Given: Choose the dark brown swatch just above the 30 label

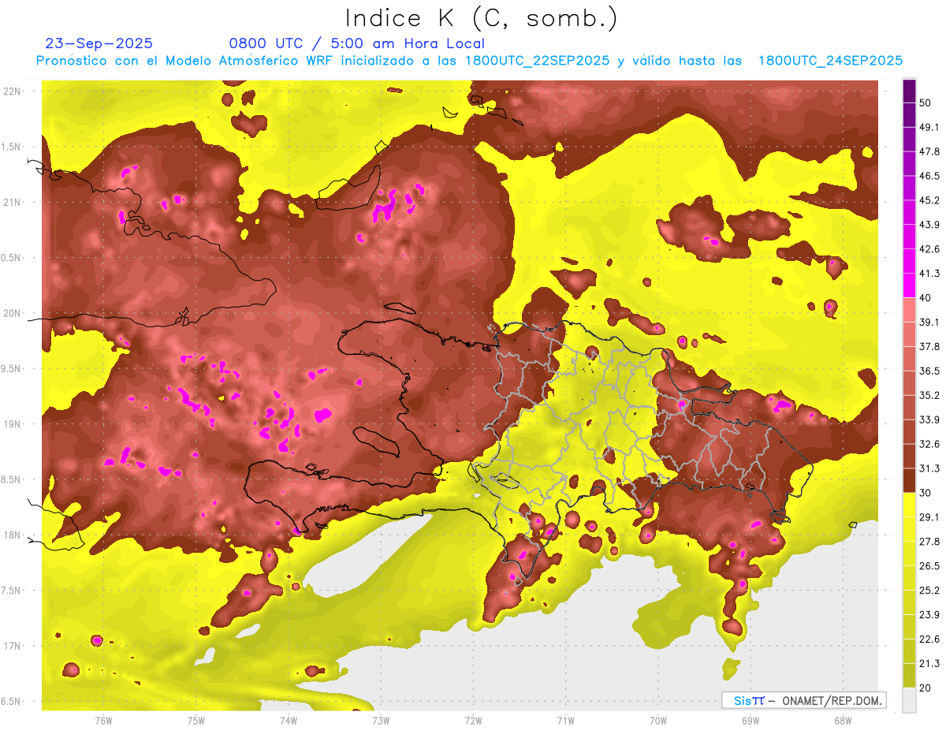Looking at the screenshot, I should (x=909, y=479).
